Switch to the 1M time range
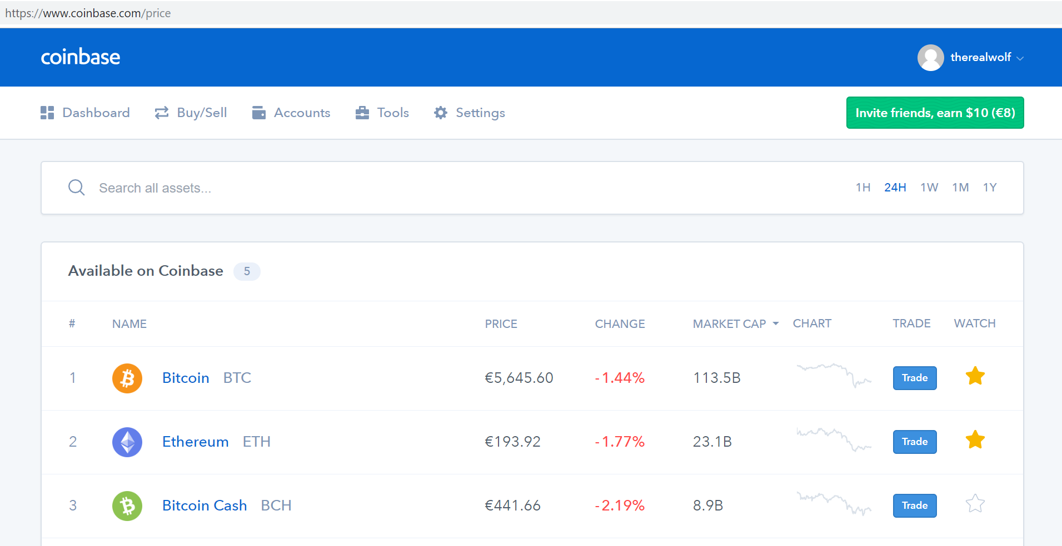The image size is (1062, 546). point(960,188)
